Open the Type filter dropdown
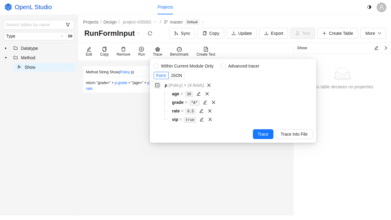 tap(35, 36)
